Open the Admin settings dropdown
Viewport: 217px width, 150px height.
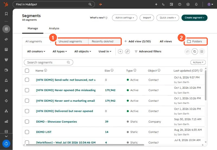[125, 18]
